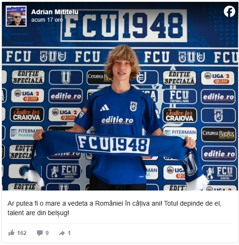Click the comment bubble icon
239x245 pixels.
[x=40, y=233]
